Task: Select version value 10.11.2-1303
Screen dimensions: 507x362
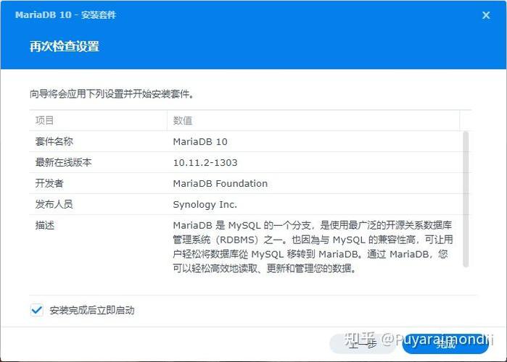Action: 205,163
